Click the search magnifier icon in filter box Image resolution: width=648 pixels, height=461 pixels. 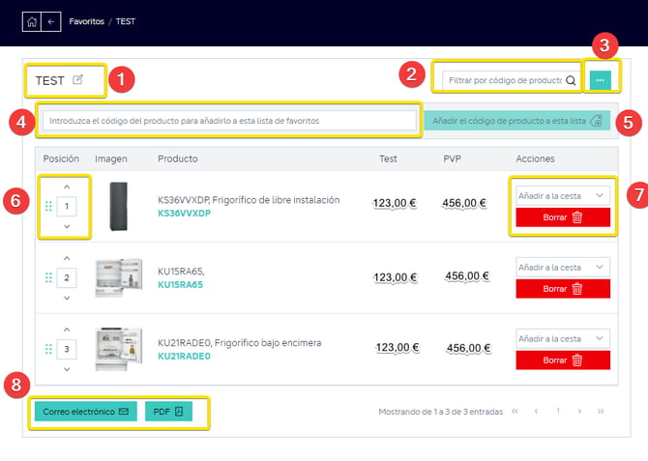(x=571, y=80)
